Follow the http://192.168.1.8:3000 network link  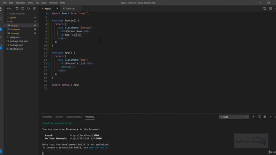click(x=86, y=139)
